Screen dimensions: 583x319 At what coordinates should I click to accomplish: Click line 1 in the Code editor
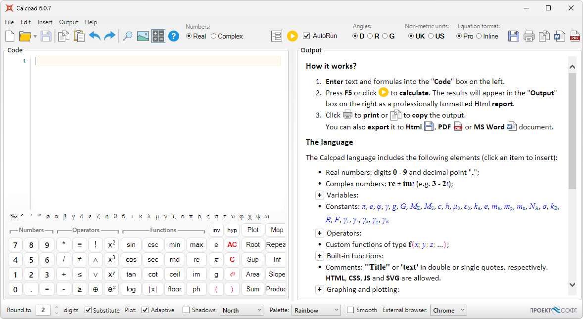click(x=158, y=61)
